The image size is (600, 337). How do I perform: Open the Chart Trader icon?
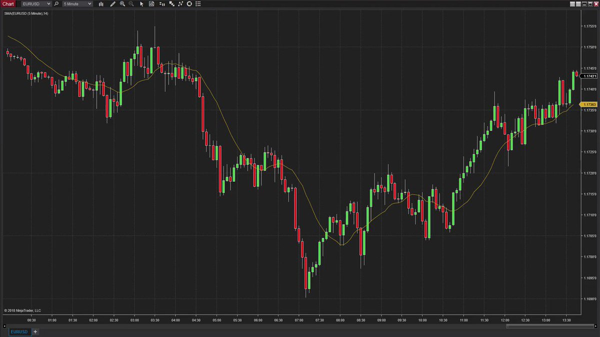point(162,3)
